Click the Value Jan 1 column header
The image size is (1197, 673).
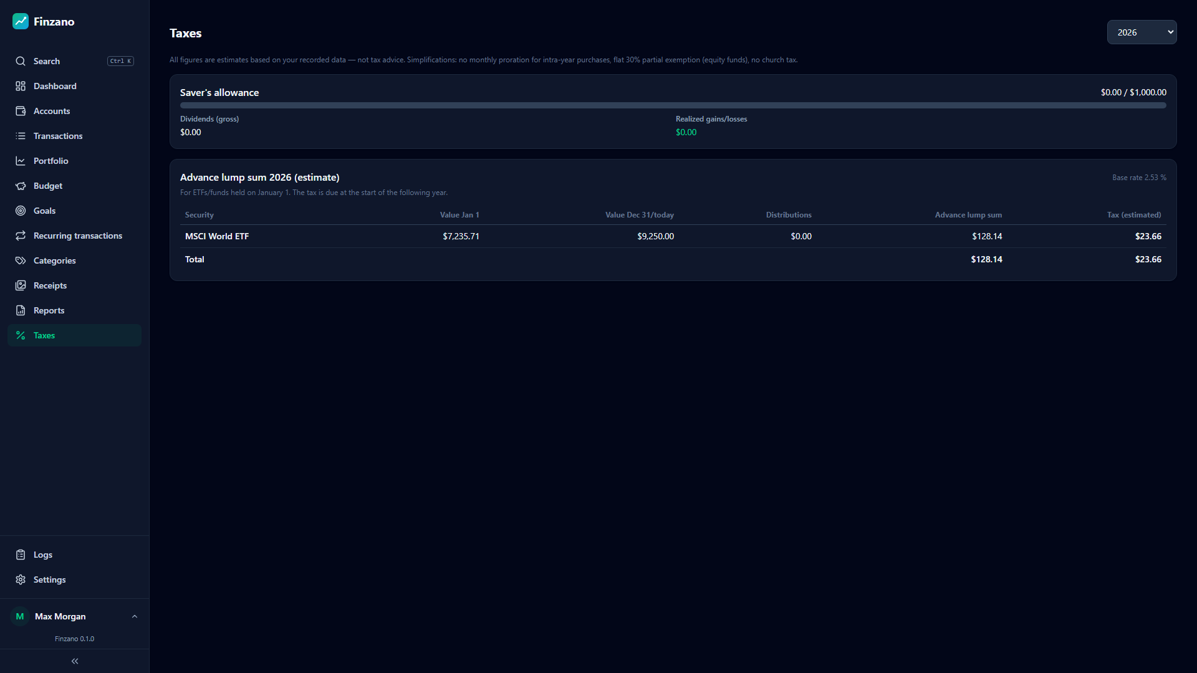[x=459, y=215]
